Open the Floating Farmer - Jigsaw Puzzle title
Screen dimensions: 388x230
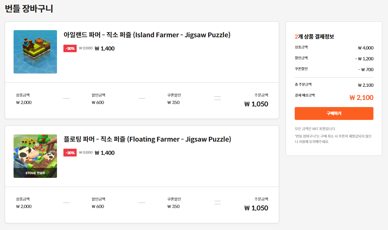[147, 139]
